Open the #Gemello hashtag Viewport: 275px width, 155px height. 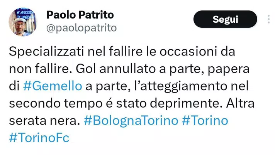52,86
